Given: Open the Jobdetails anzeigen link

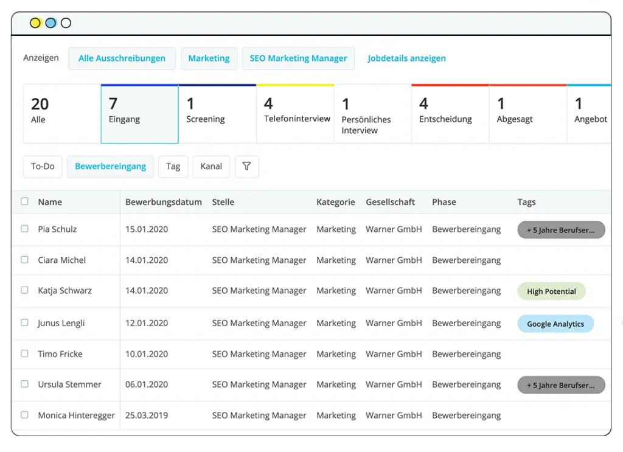Looking at the screenshot, I should 406,58.
